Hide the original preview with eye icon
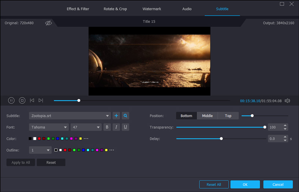Viewport: 299px width, 192px height. coord(49,23)
